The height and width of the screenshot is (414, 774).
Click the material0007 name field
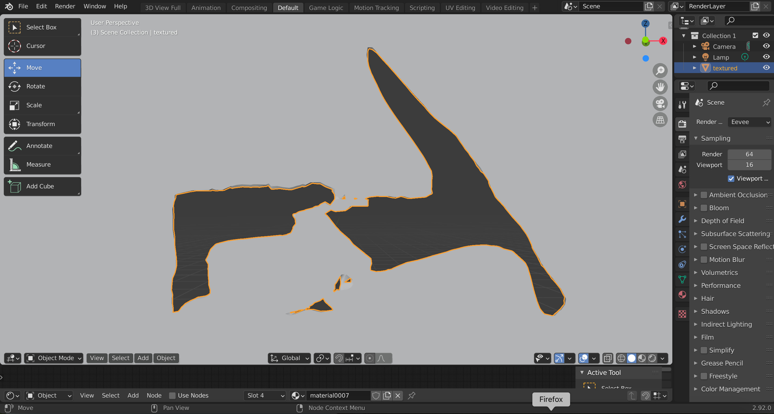[x=337, y=396]
